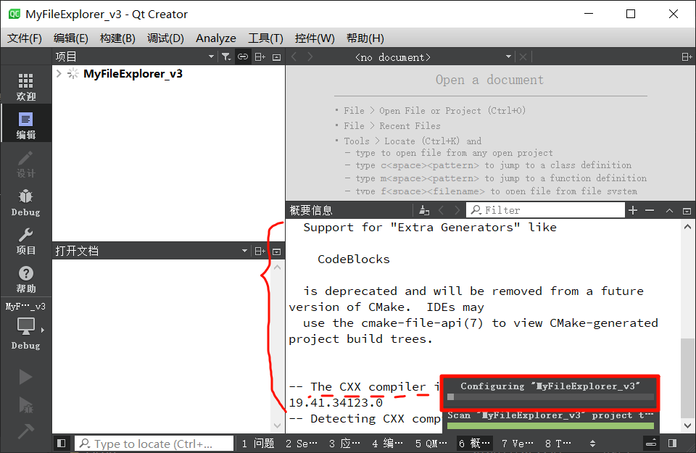Image resolution: width=696 pixels, height=453 pixels.
Task: Go back in editor navigation history
Action: pos(294,57)
